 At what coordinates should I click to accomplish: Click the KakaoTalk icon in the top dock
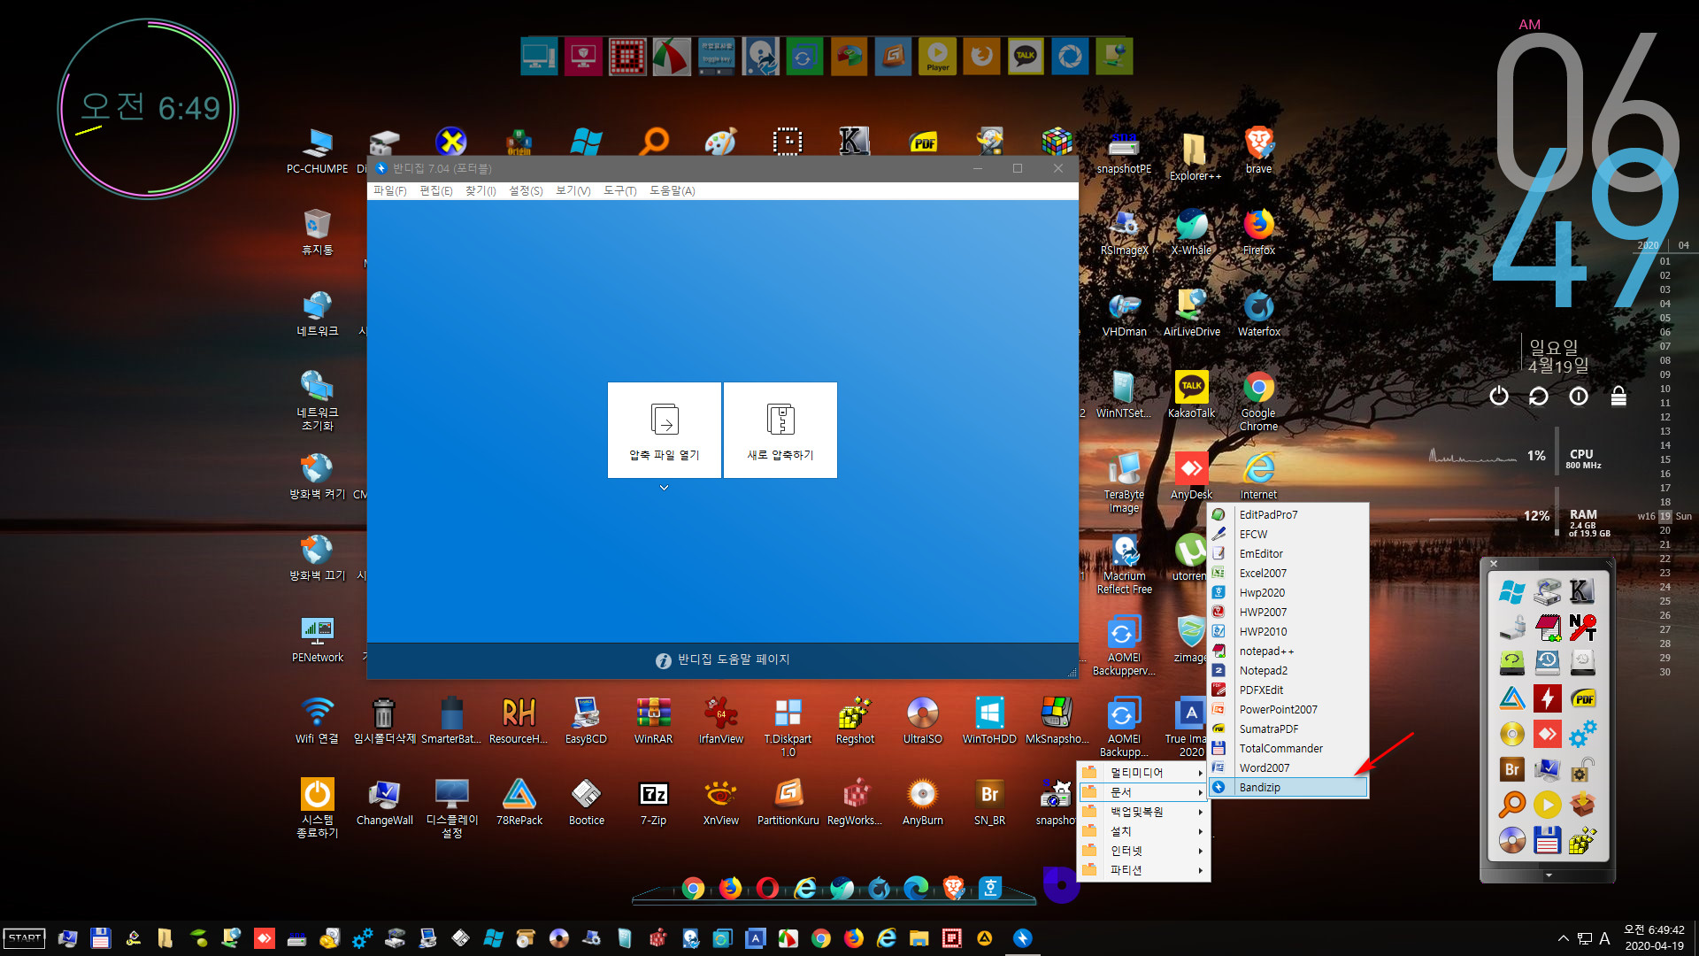coord(1026,57)
